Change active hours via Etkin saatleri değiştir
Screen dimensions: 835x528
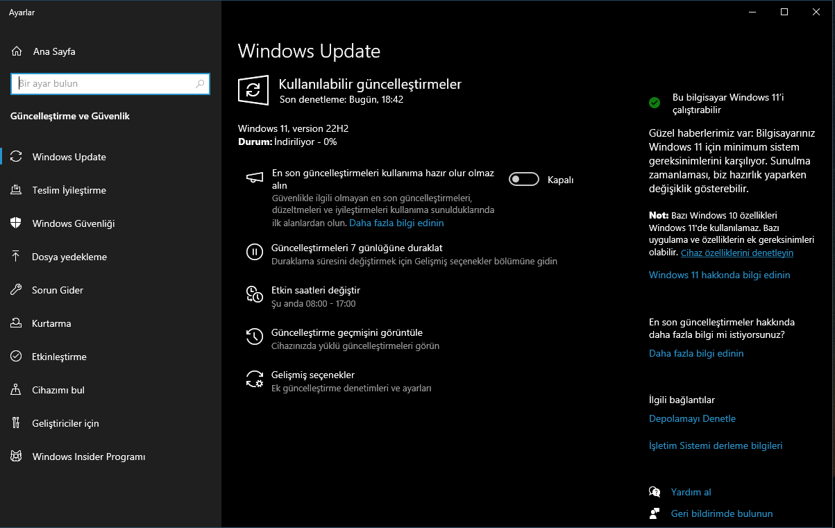pyautogui.click(x=316, y=290)
